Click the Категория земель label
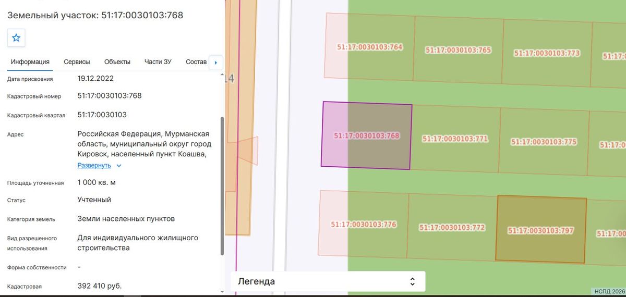626x297 pixels. [x=31, y=219]
